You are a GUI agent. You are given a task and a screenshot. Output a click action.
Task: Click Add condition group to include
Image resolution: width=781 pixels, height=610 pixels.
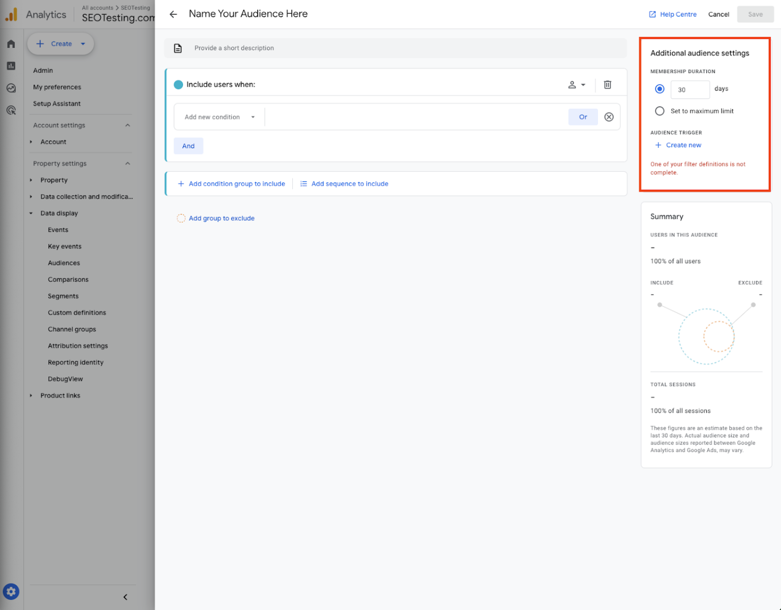[231, 184]
